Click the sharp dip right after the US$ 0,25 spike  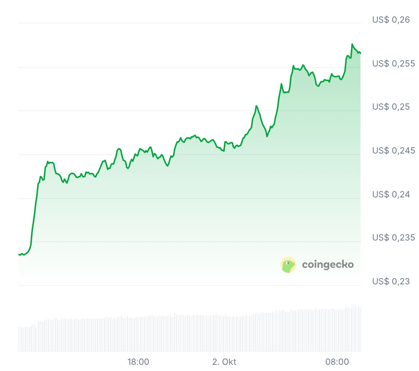[x=267, y=136]
